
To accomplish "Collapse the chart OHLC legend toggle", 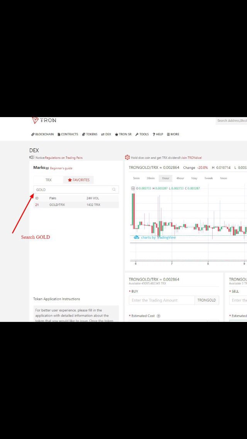I will (133, 189).
